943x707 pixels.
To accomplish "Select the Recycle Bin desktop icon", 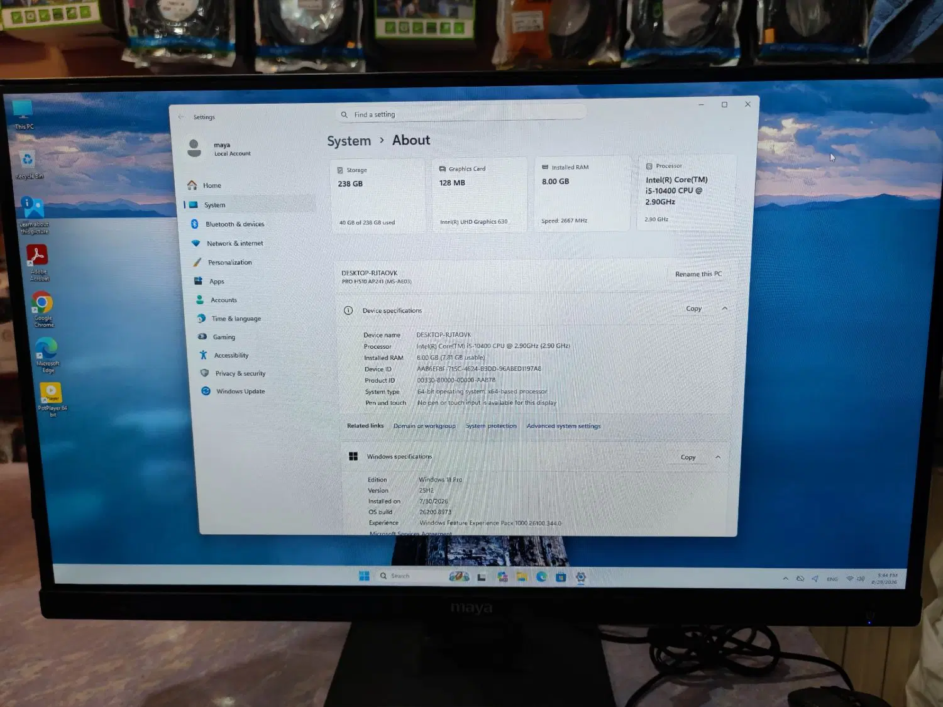I will tap(28, 165).
